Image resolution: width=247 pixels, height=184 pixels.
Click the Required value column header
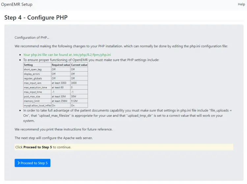coord(61,65)
